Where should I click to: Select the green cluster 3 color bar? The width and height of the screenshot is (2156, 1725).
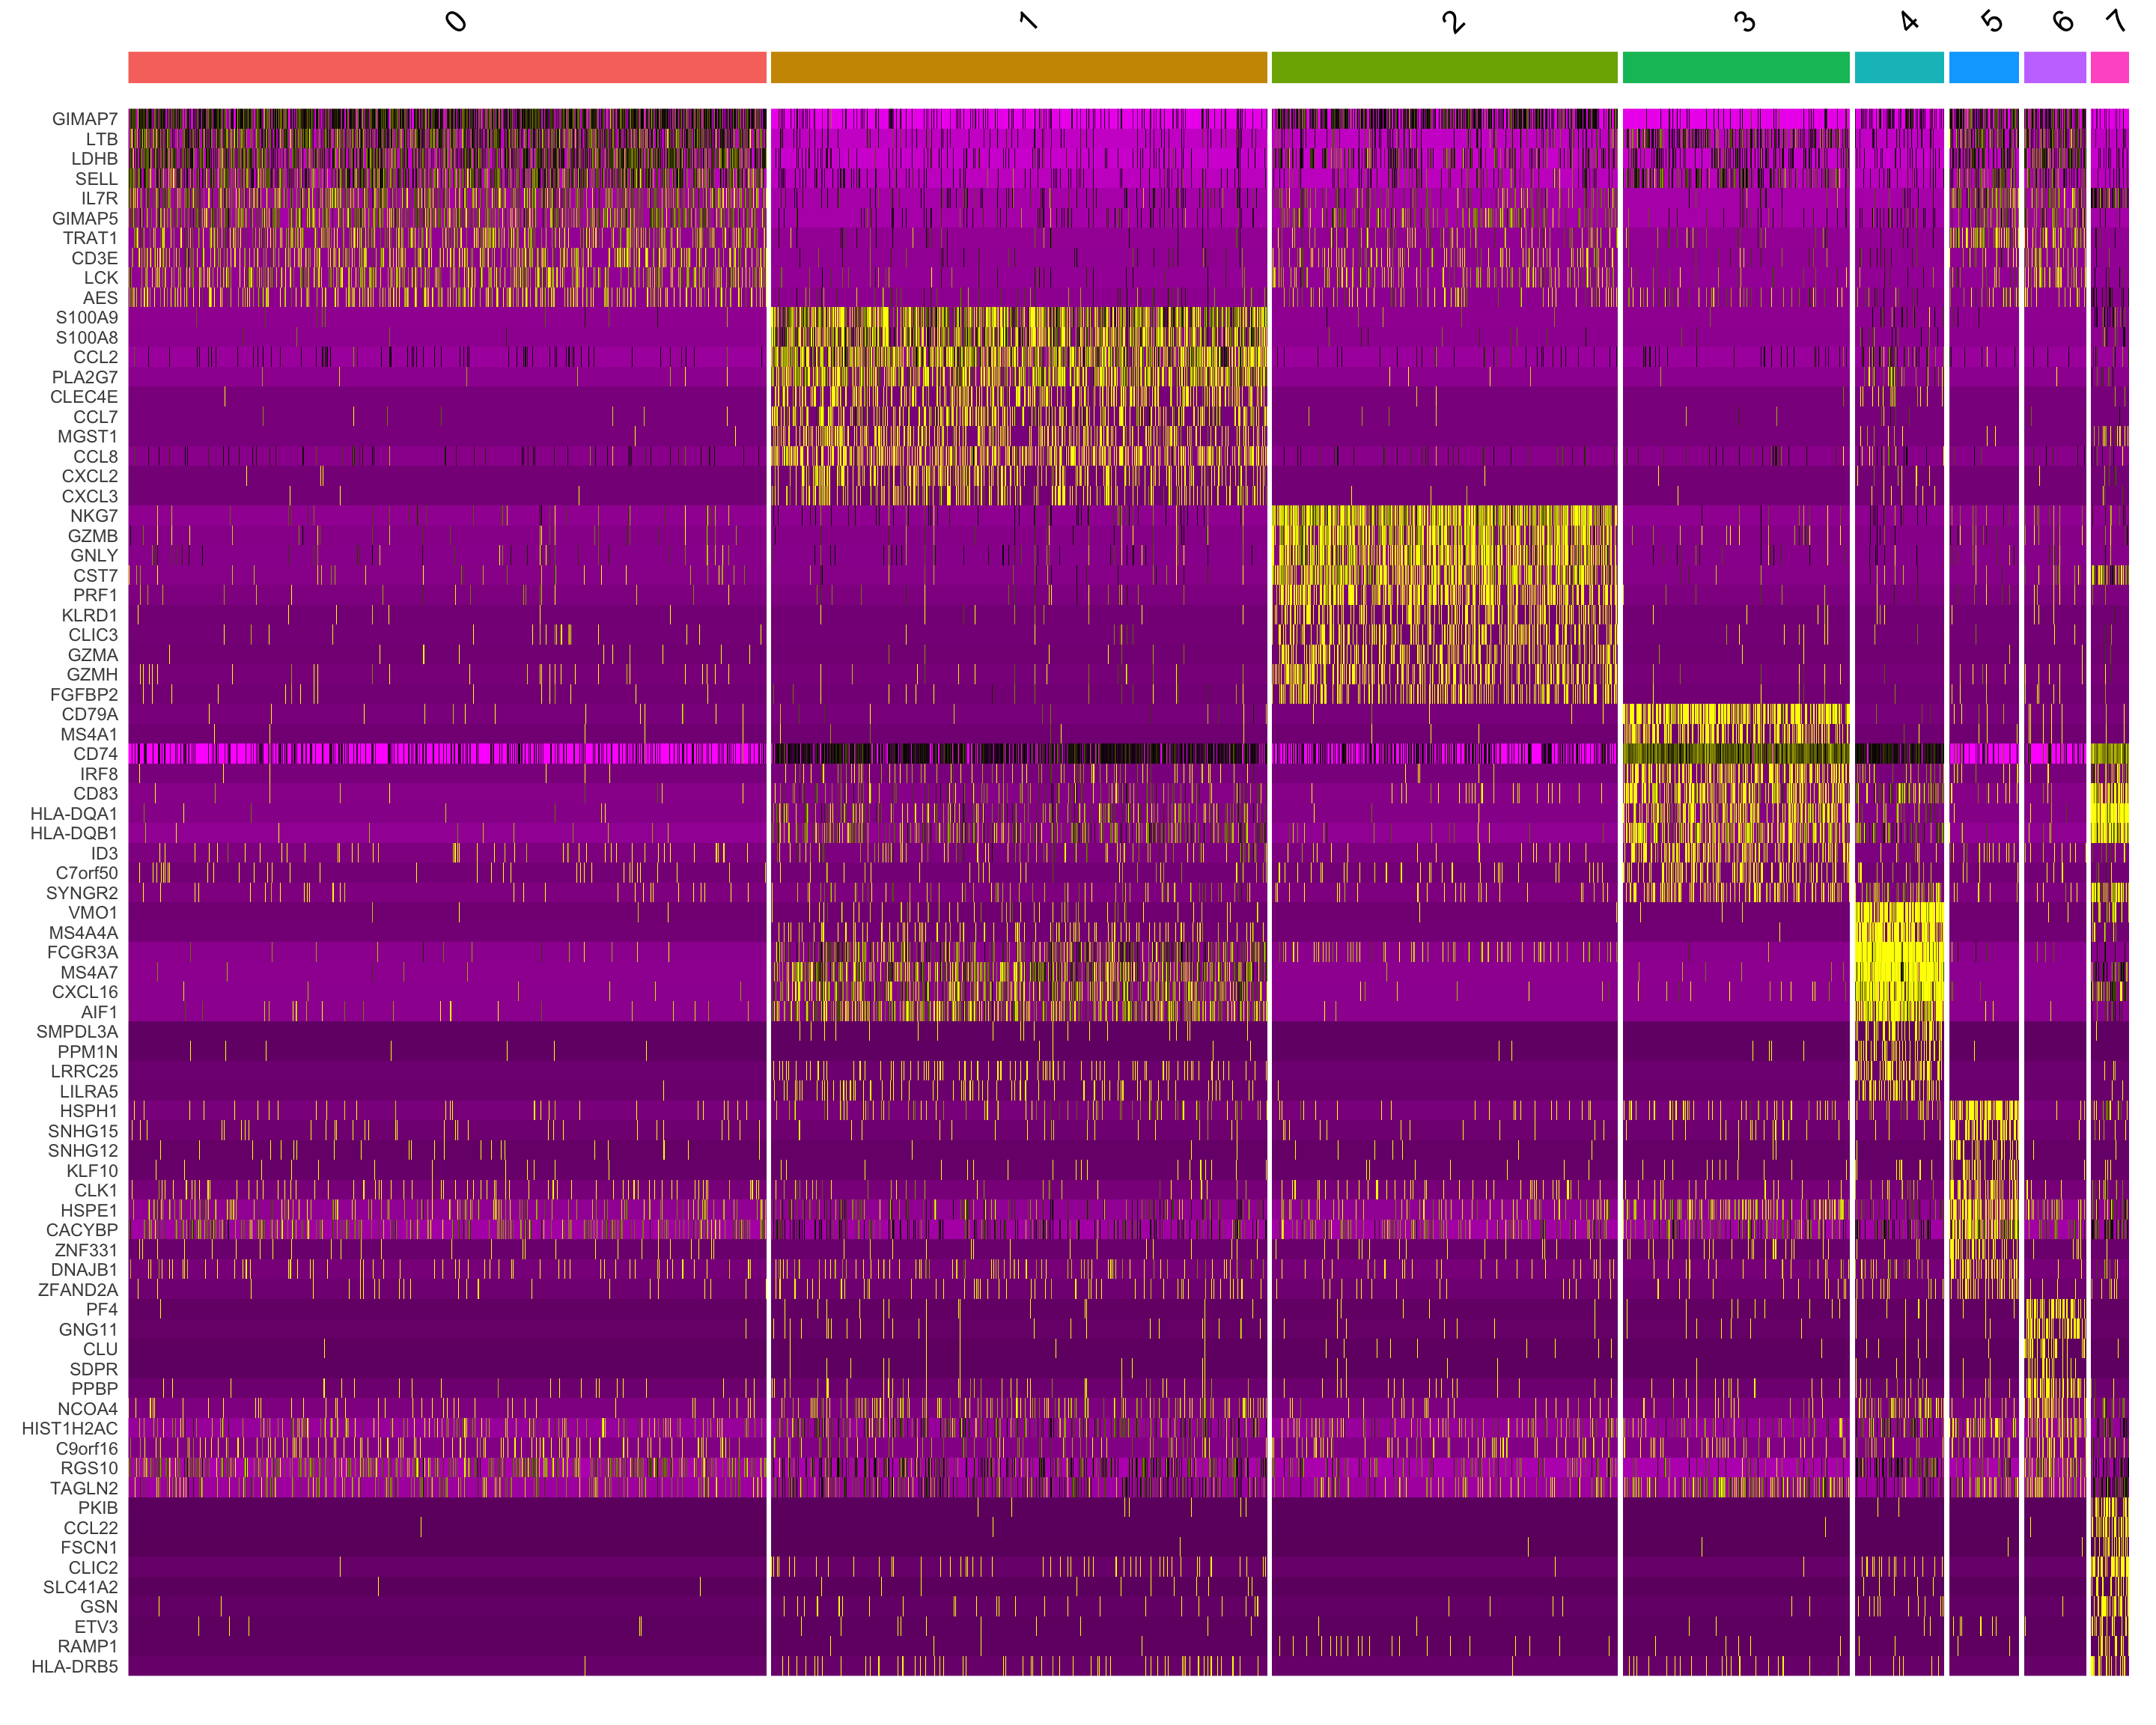click(1735, 67)
